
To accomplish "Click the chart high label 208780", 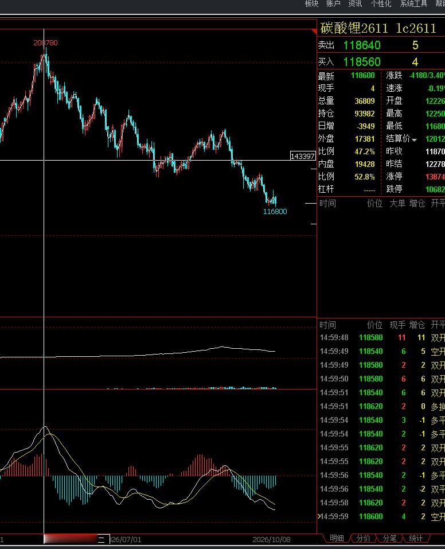I will [x=45, y=42].
